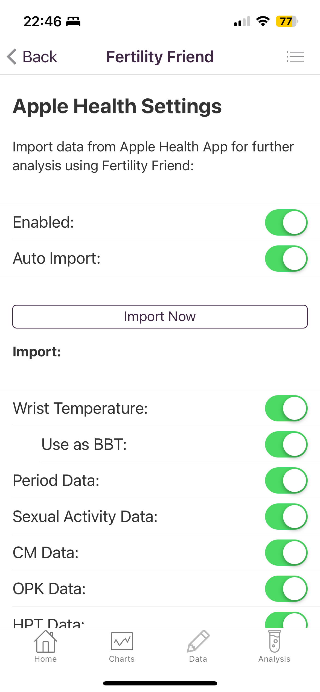Toggle the HPT Data switch

coord(286,621)
